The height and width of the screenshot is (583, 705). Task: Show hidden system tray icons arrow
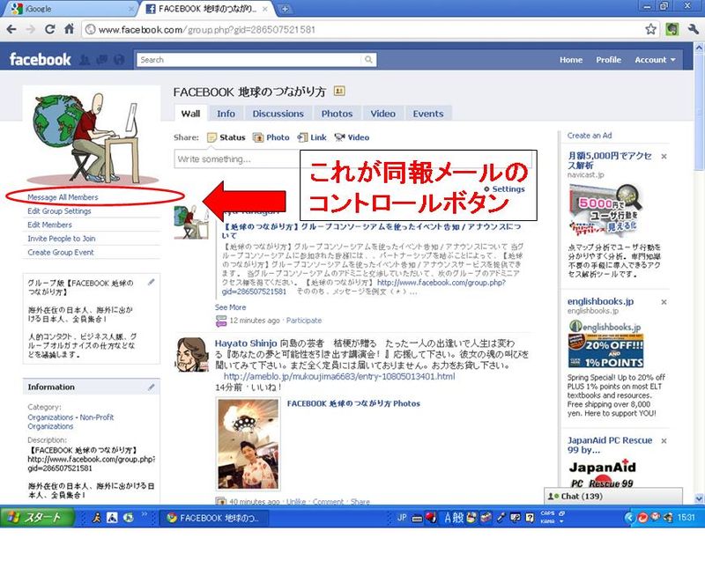[629, 518]
